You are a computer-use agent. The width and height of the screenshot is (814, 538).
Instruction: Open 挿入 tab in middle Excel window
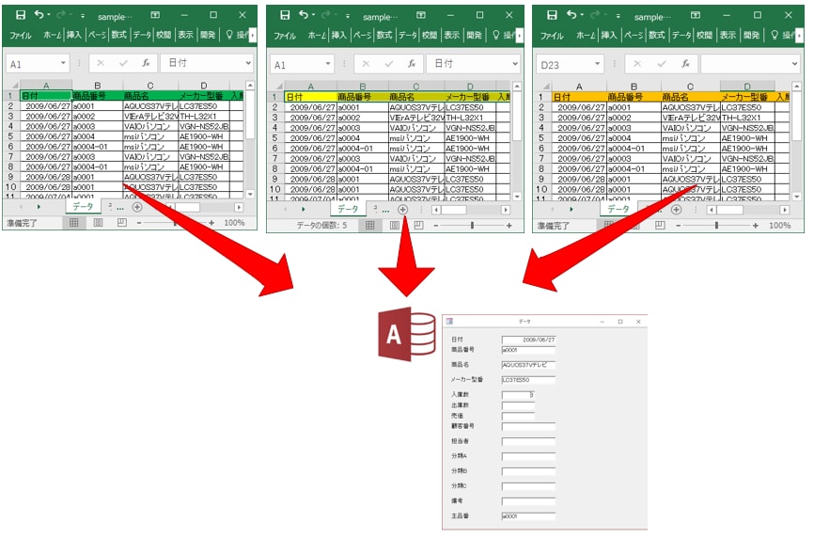(339, 36)
